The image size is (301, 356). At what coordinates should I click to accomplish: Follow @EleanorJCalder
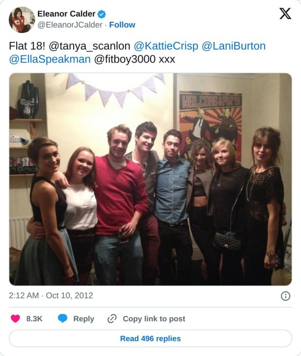(x=122, y=25)
